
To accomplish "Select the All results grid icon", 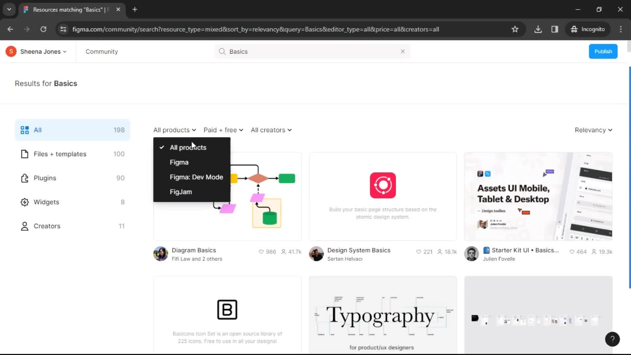I will (x=25, y=130).
